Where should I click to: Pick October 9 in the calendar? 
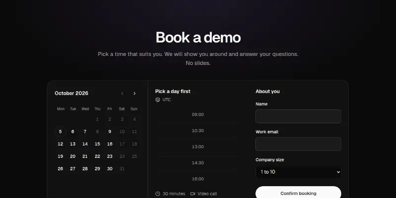(x=109, y=132)
